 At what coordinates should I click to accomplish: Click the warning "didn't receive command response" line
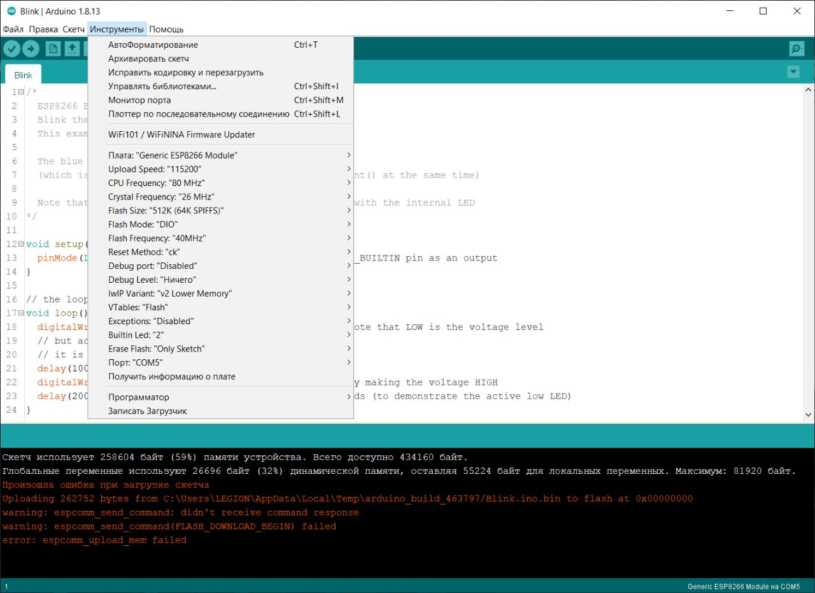pos(181,513)
